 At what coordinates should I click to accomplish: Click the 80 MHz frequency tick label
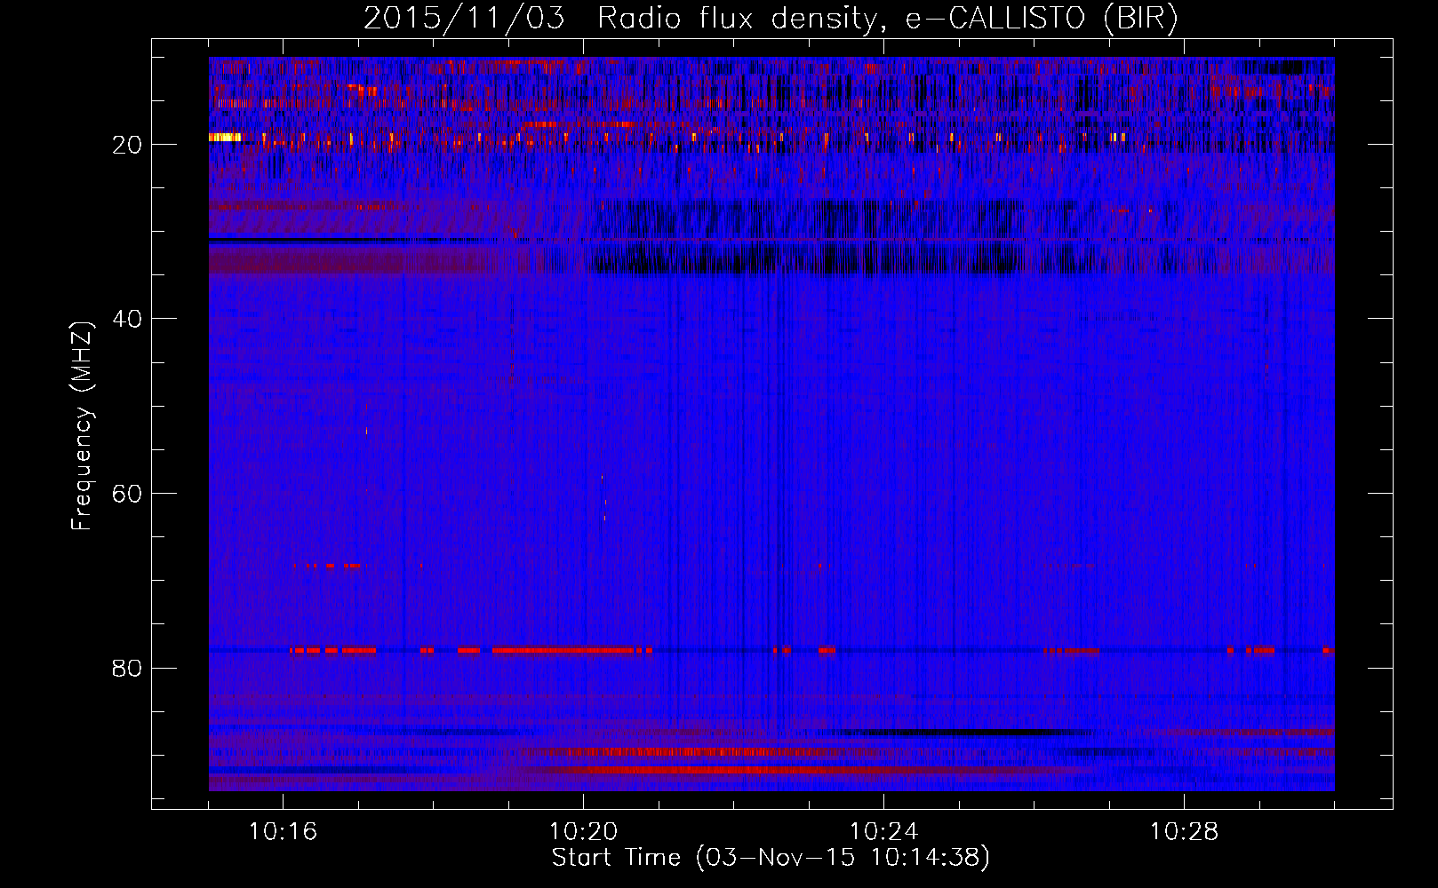pyautogui.click(x=127, y=668)
